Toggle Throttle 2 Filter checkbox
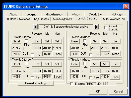The width and height of the screenshot is (131, 98). [26, 64]
